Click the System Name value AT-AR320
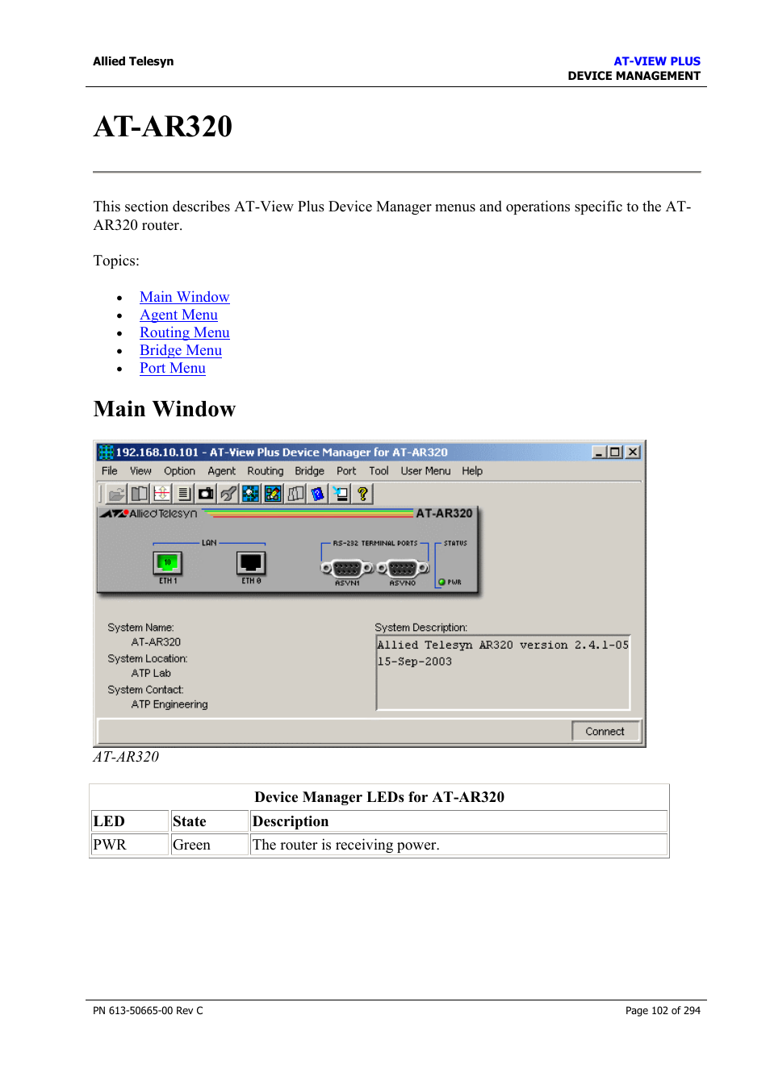The width and height of the screenshot is (770, 1090). (x=156, y=642)
